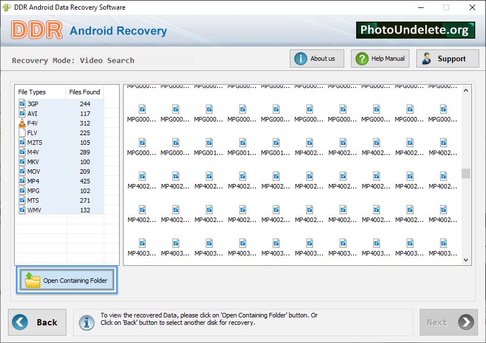
Task: Select the MPG row label
Action: pyautogui.click(x=33, y=190)
